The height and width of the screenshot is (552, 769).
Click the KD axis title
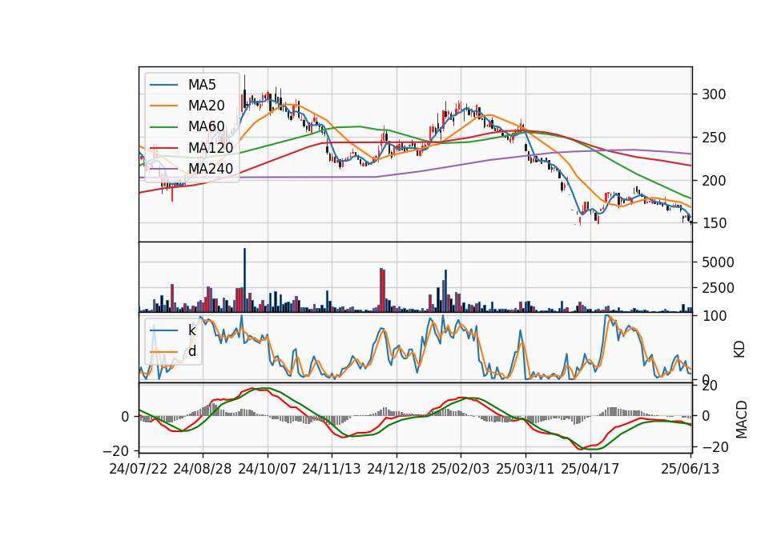[739, 349]
